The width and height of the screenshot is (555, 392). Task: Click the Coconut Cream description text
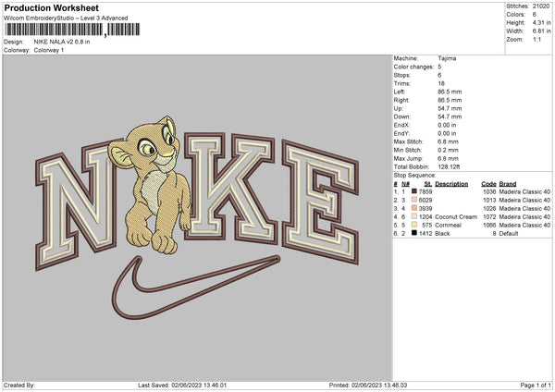point(456,216)
